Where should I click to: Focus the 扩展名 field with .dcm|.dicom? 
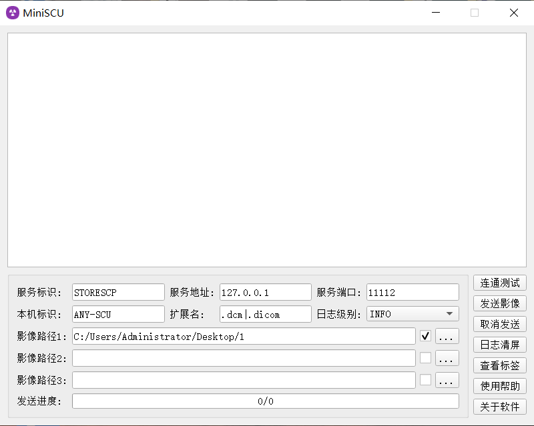[266, 314]
